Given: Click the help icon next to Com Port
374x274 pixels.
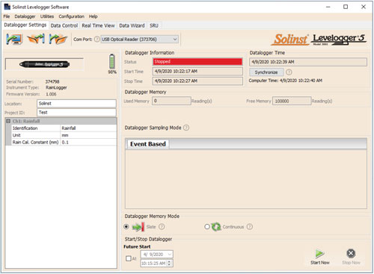Looking at the screenshot, I should 97,39.
